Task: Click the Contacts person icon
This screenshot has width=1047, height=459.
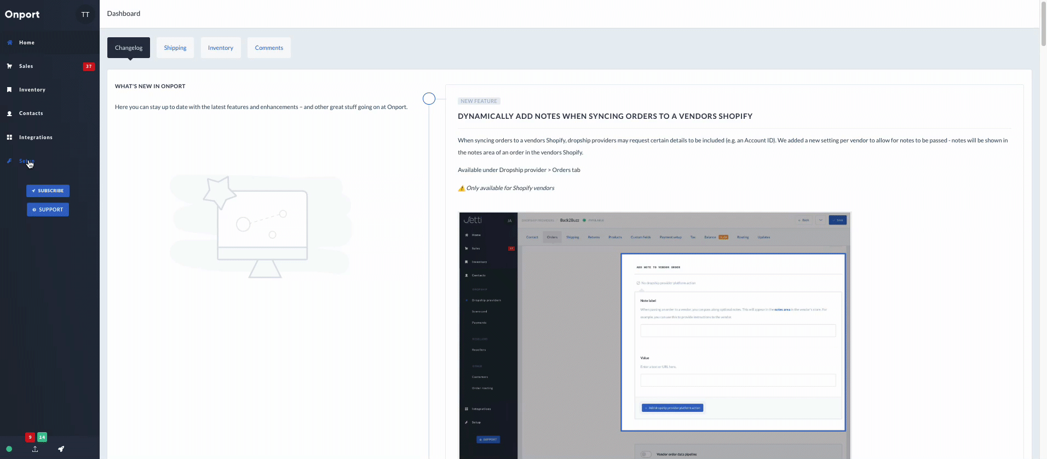Action: point(9,113)
